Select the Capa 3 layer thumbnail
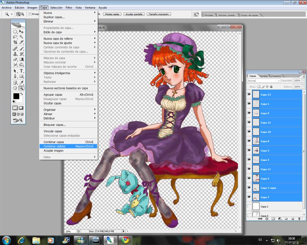This screenshot has width=307, height=245. coord(256,151)
